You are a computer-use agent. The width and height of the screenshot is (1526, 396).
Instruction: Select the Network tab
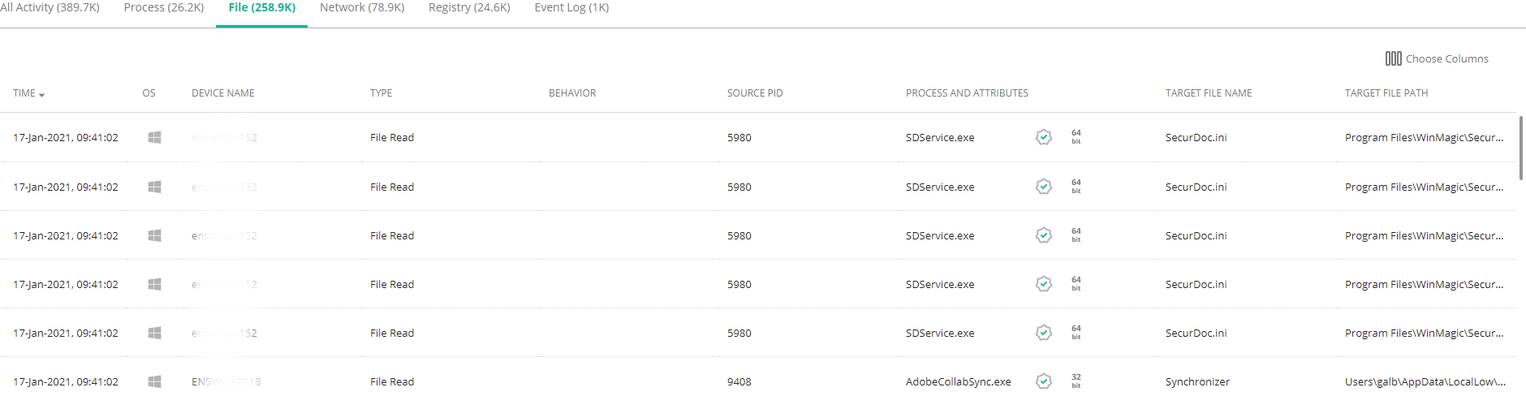(362, 7)
